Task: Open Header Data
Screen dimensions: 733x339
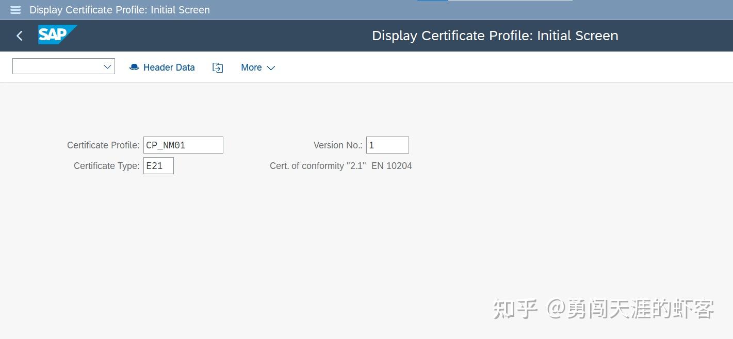Action: point(169,67)
